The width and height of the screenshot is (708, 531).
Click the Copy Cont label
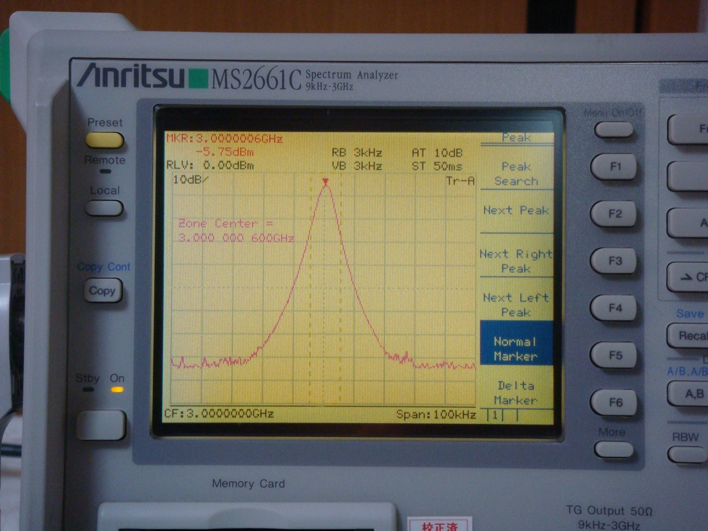click(x=104, y=267)
